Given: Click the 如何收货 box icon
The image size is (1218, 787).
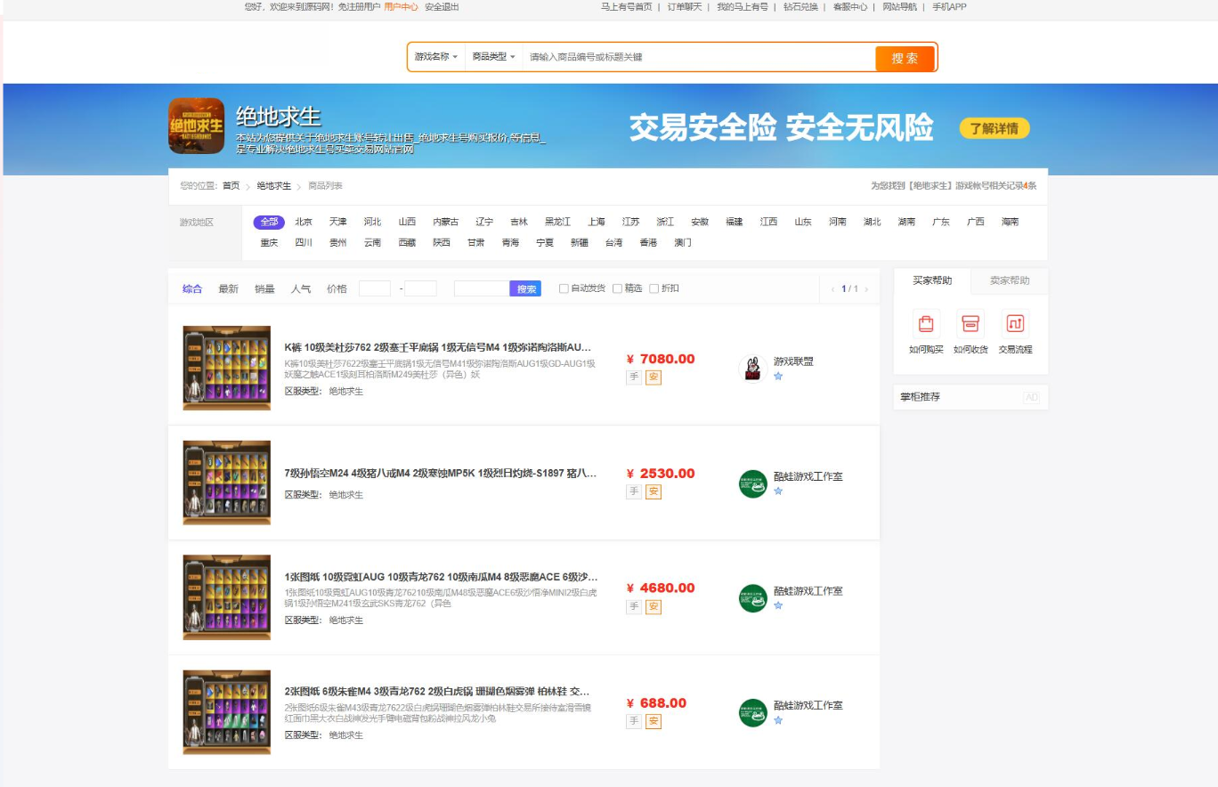Looking at the screenshot, I should [970, 324].
